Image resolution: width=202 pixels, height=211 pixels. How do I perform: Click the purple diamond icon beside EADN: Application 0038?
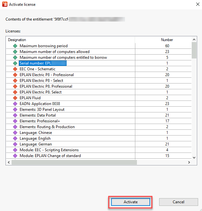[15, 104]
